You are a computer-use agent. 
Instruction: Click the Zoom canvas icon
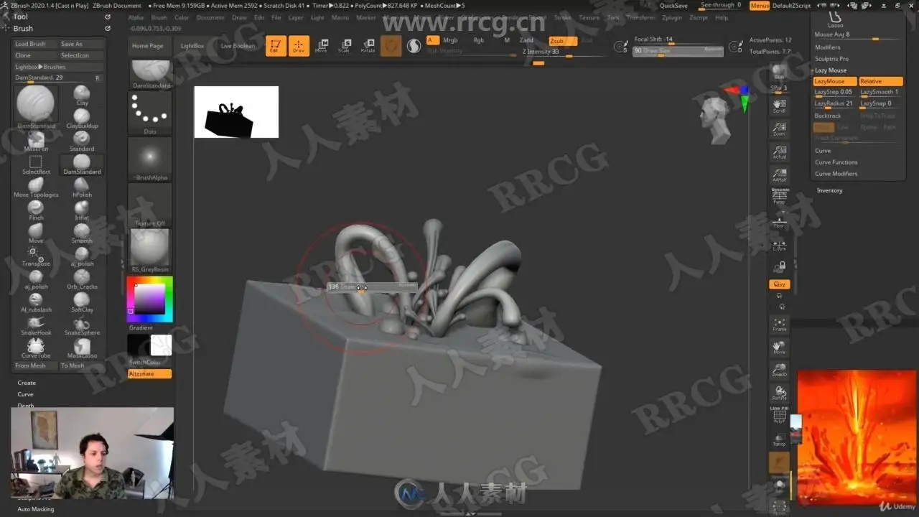[779, 129]
